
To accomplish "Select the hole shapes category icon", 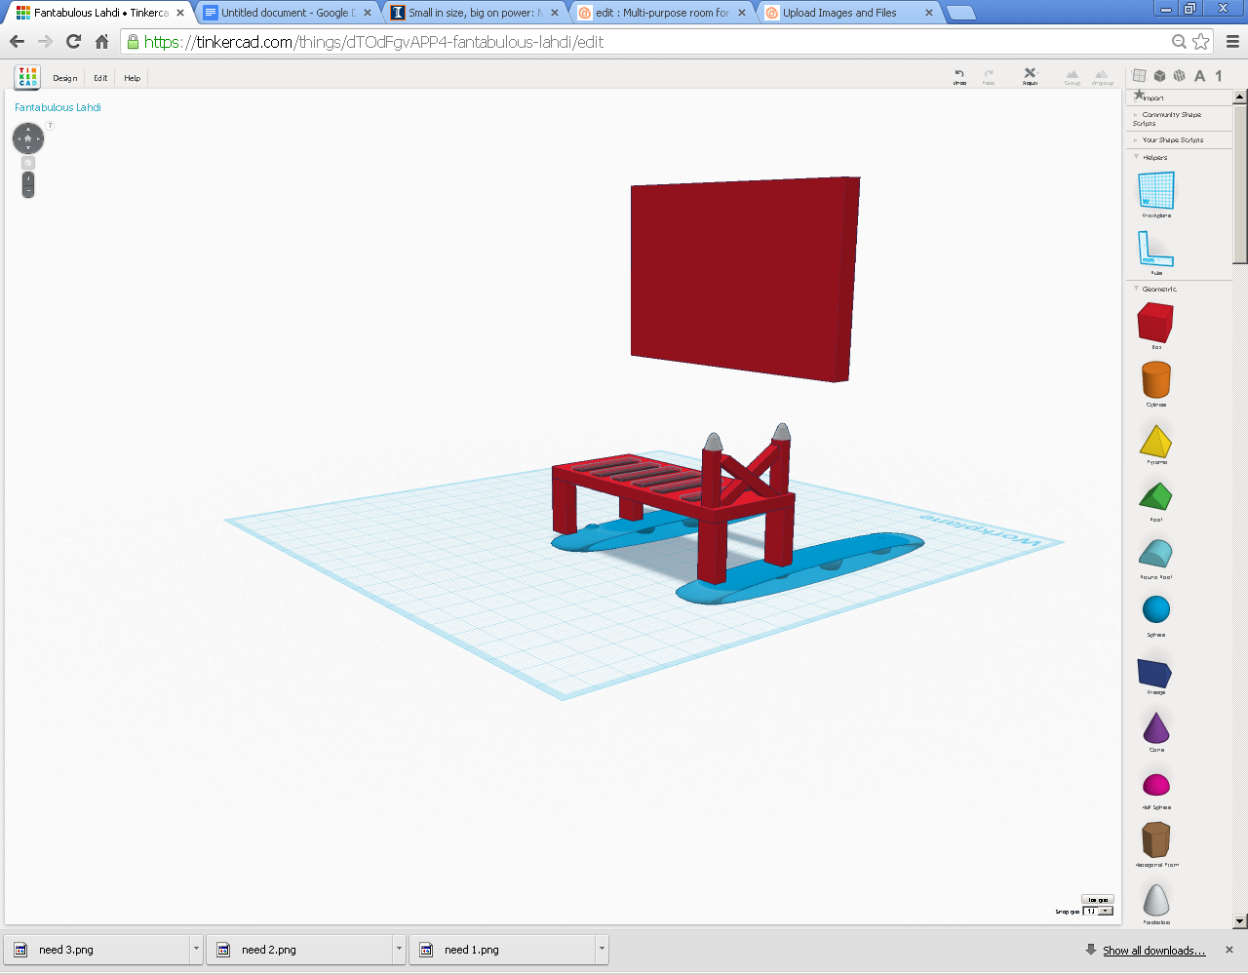I will pyautogui.click(x=1180, y=76).
